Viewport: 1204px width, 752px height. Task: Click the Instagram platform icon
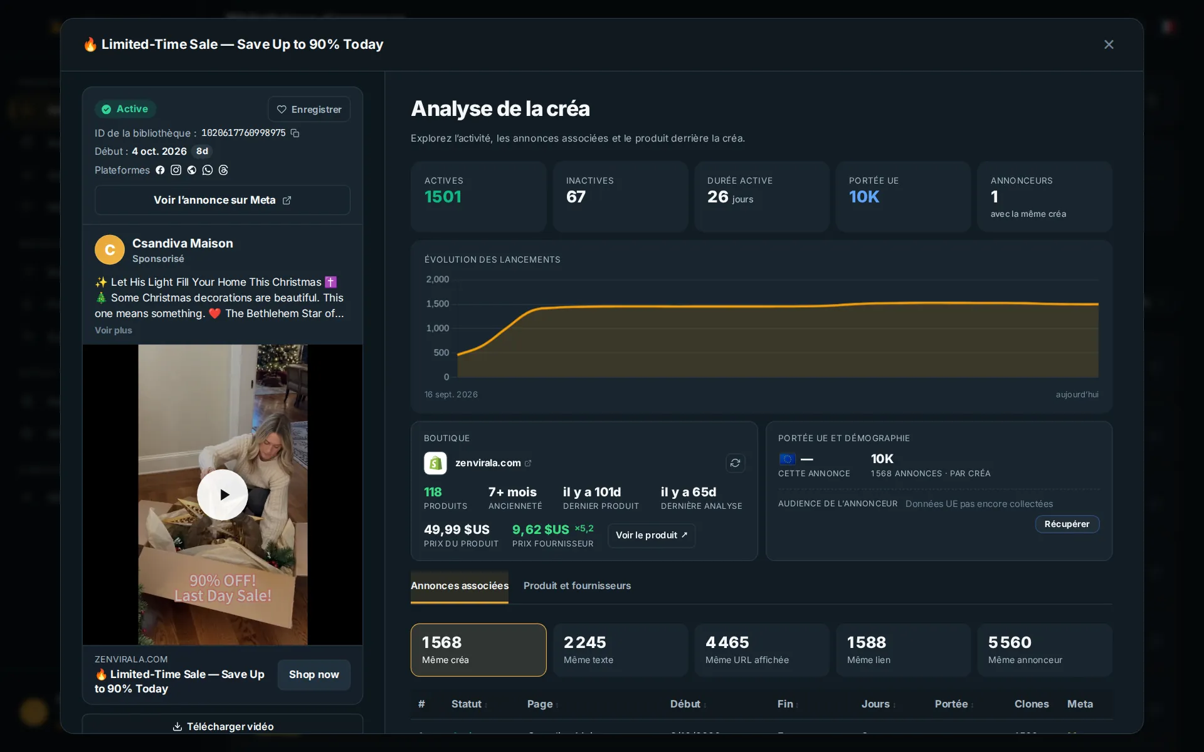coord(176,170)
